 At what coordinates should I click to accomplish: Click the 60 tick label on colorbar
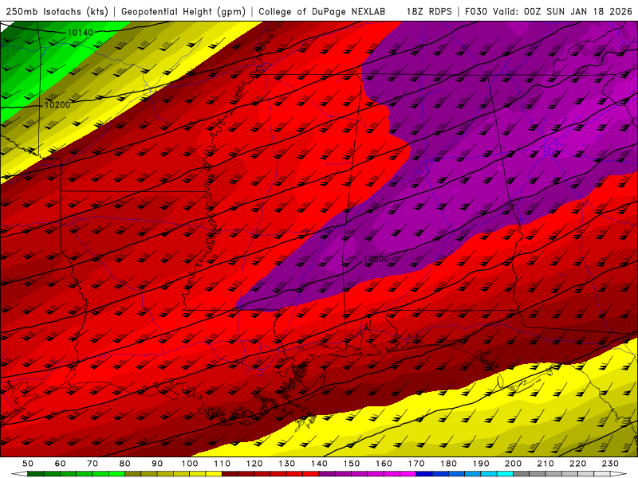click(61, 464)
